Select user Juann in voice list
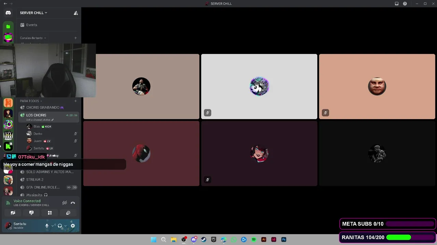 click(52, 141)
